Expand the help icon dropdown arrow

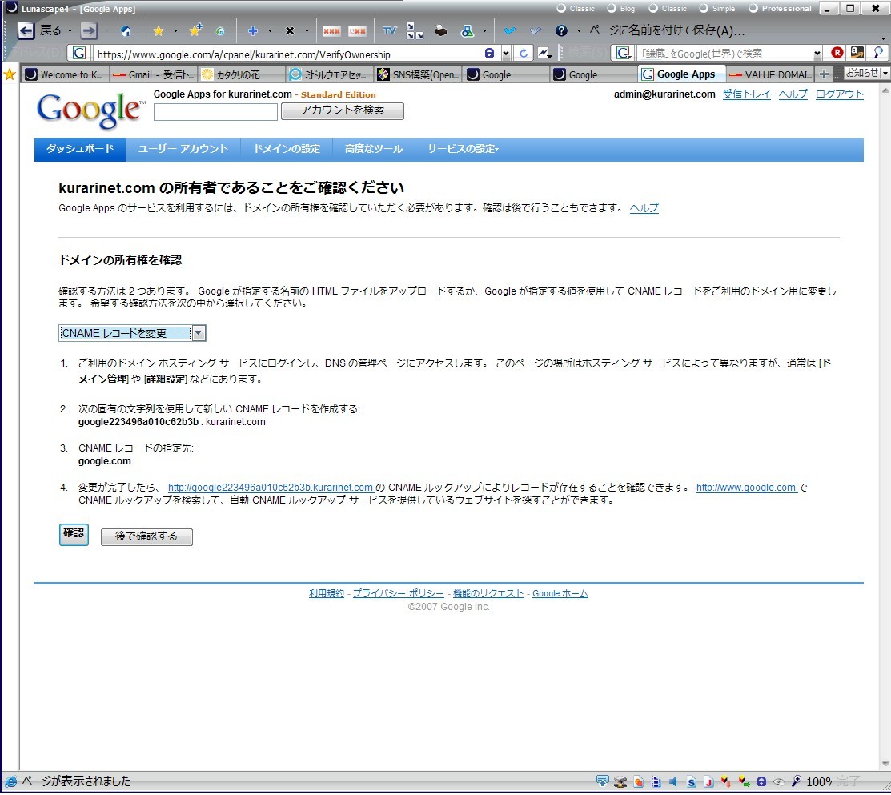pos(579,30)
